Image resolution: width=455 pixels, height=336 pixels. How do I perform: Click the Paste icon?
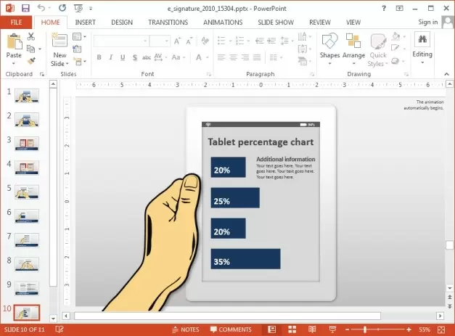coord(14,46)
